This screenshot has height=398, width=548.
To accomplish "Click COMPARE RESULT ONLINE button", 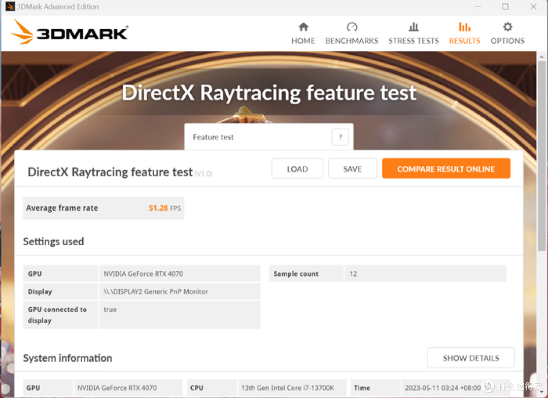I will tap(446, 169).
